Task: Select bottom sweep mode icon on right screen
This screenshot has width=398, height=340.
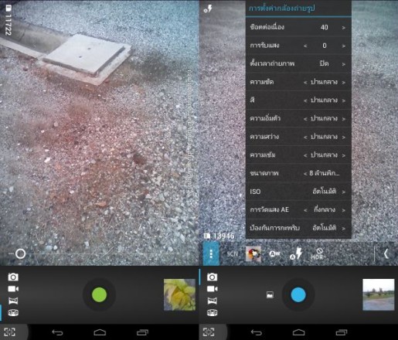Action: click(212, 313)
